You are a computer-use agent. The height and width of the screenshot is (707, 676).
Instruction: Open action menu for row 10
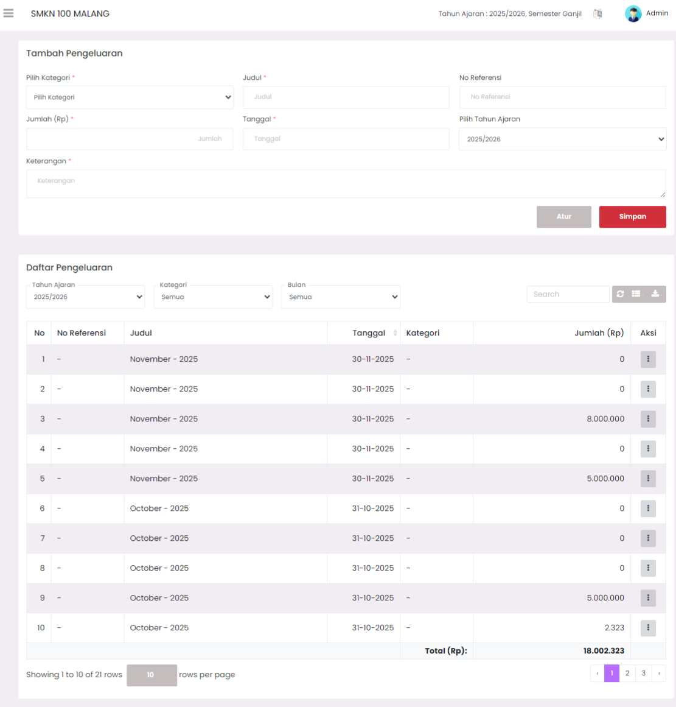pos(648,628)
